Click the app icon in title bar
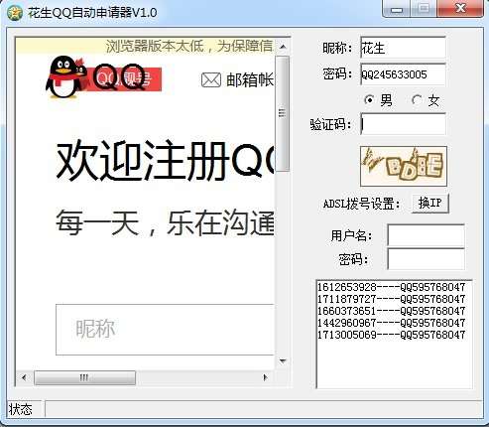 (14, 13)
